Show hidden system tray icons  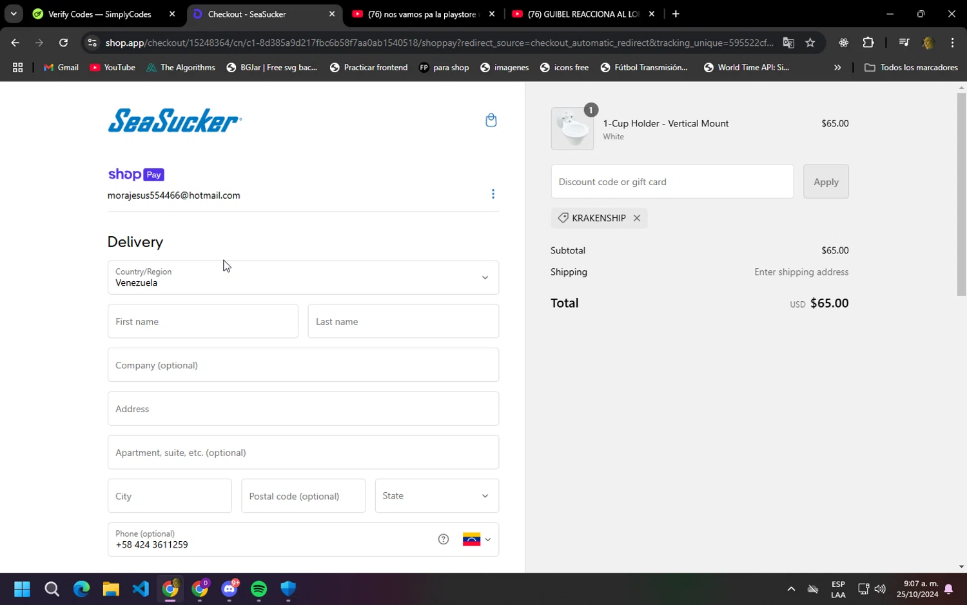click(791, 589)
